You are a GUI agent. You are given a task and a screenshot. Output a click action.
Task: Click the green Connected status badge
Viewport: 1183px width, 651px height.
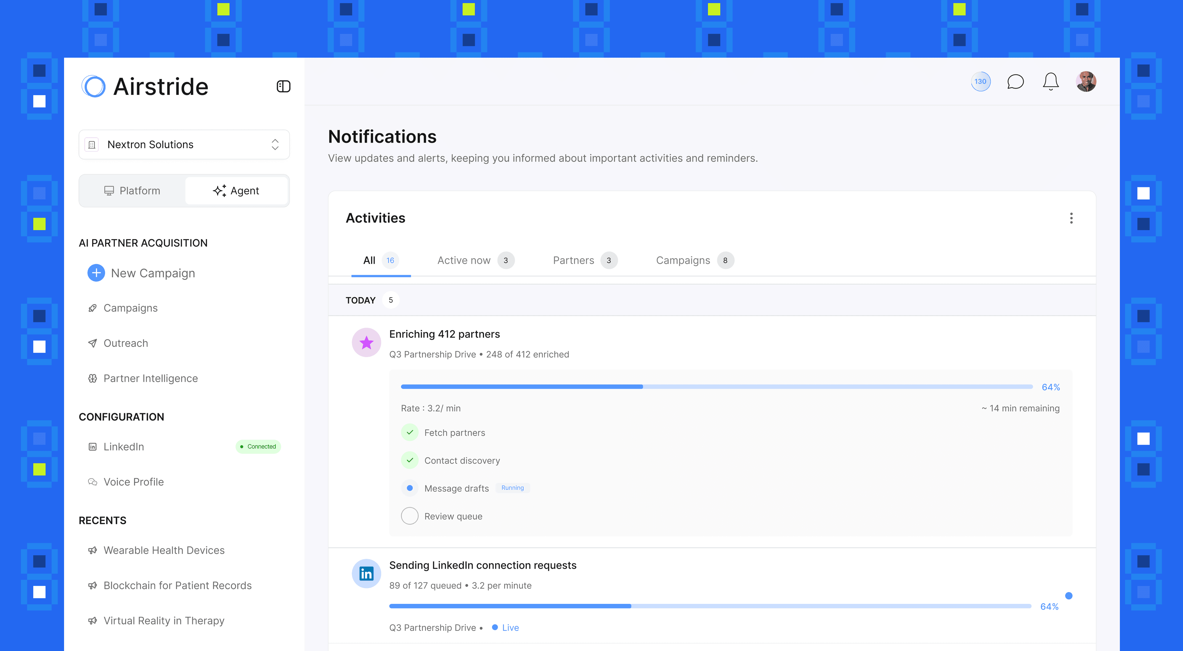258,446
